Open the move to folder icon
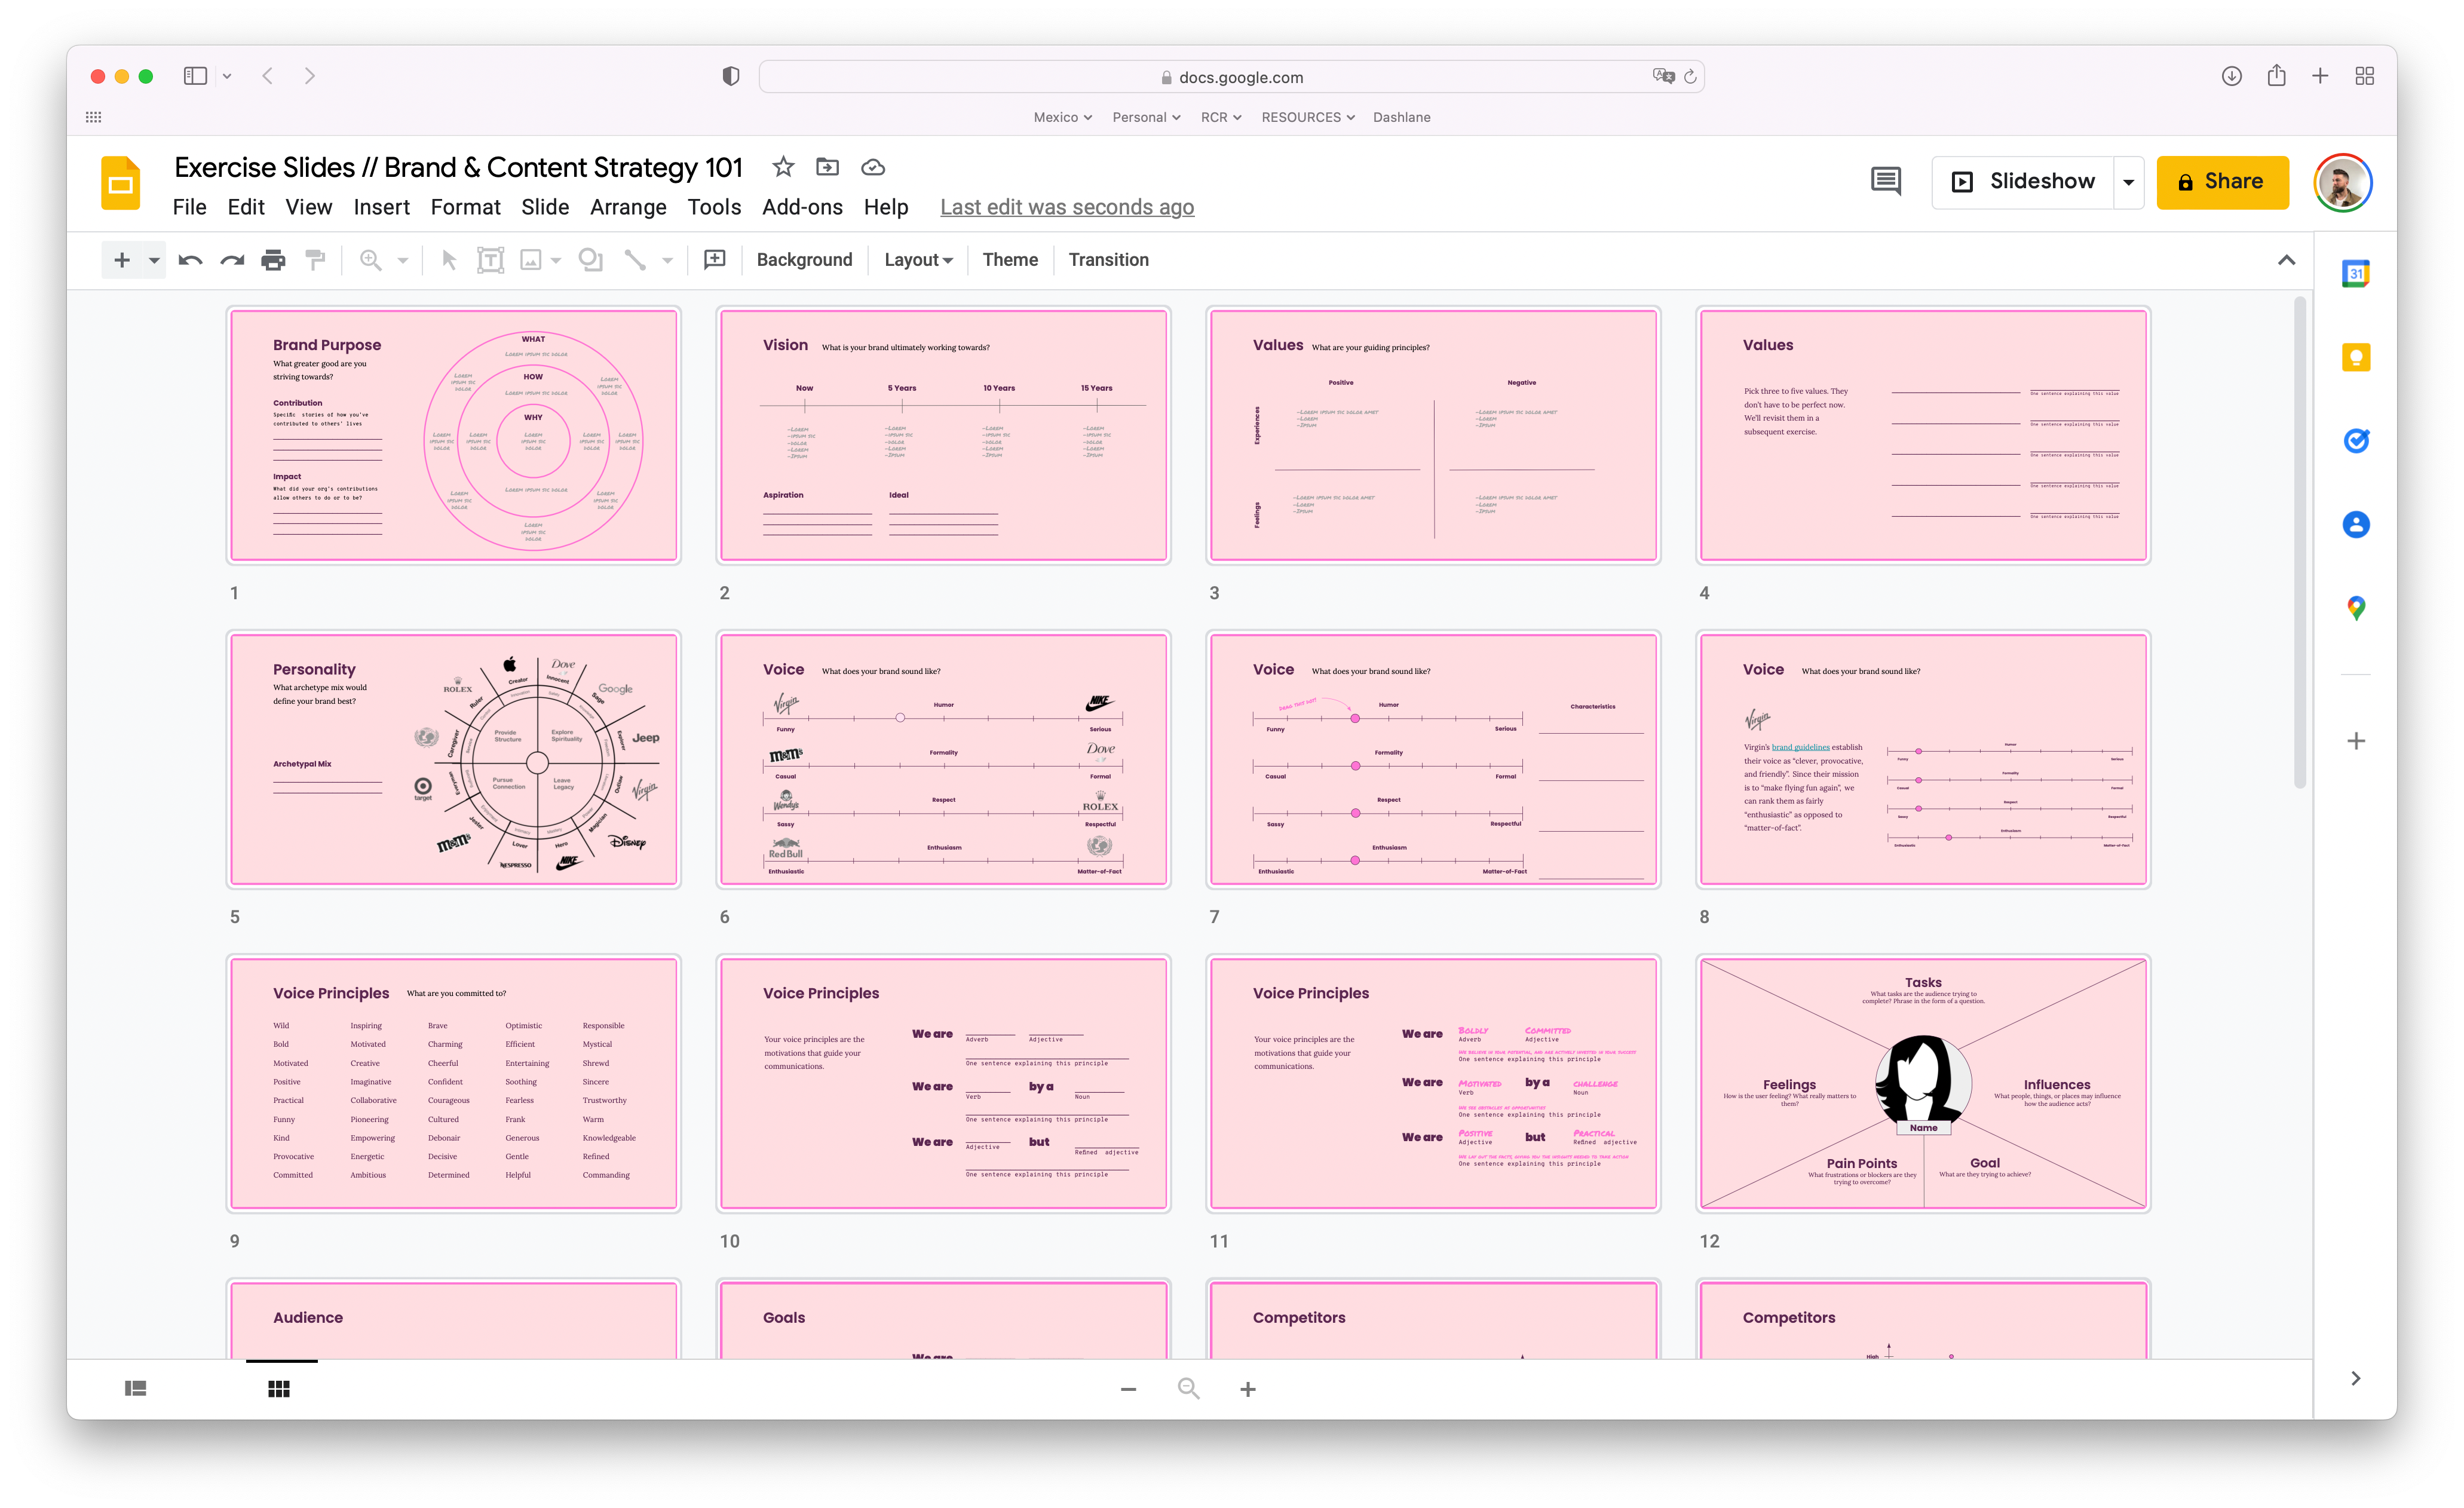This screenshot has height=1508, width=2464. click(x=827, y=167)
